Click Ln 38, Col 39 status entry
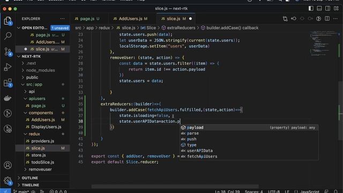 pos(227,191)
